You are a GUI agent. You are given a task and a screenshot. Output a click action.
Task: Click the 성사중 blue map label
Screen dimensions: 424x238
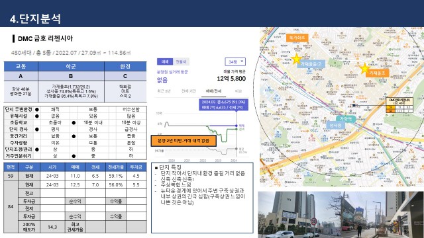coord(336,126)
